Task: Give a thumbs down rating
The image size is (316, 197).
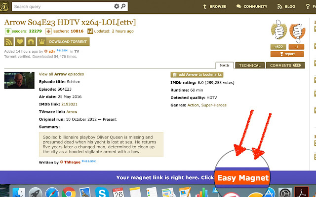Action: coord(297,32)
